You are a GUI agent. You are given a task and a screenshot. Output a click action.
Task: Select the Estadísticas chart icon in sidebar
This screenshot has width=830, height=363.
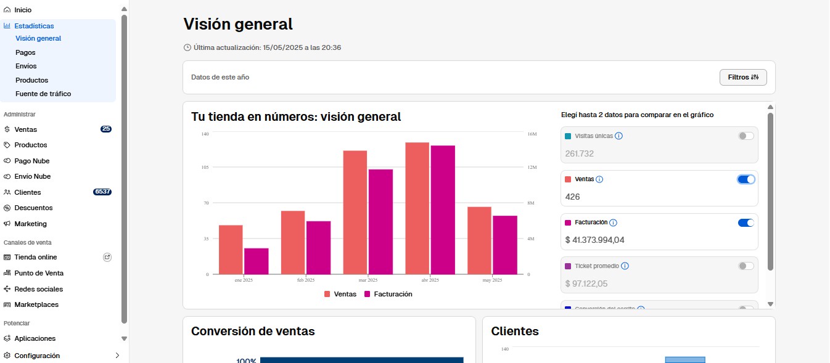7,25
